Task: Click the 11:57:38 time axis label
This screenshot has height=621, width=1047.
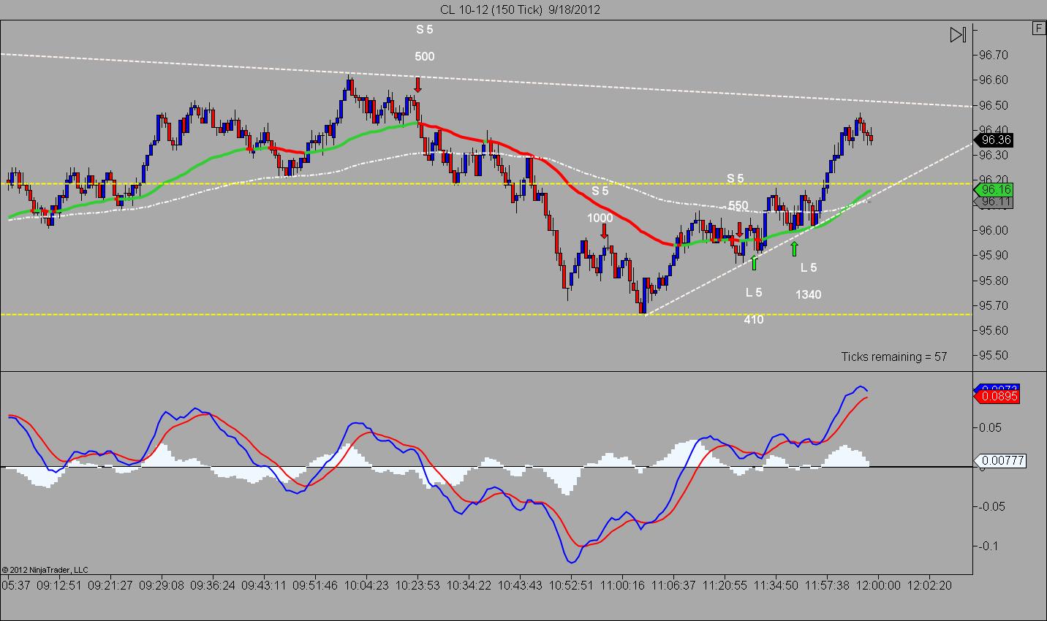Action: (x=827, y=585)
